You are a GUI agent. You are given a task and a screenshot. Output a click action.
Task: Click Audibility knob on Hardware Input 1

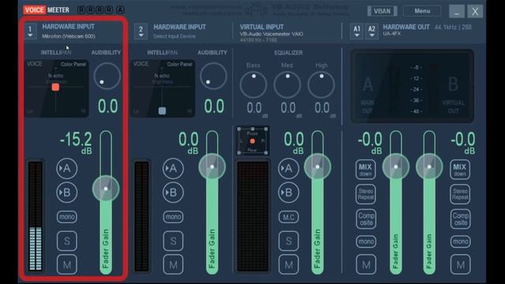pyautogui.click(x=107, y=76)
